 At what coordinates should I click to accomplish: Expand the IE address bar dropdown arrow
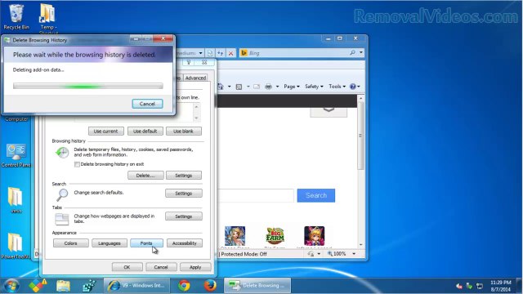coord(200,53)
